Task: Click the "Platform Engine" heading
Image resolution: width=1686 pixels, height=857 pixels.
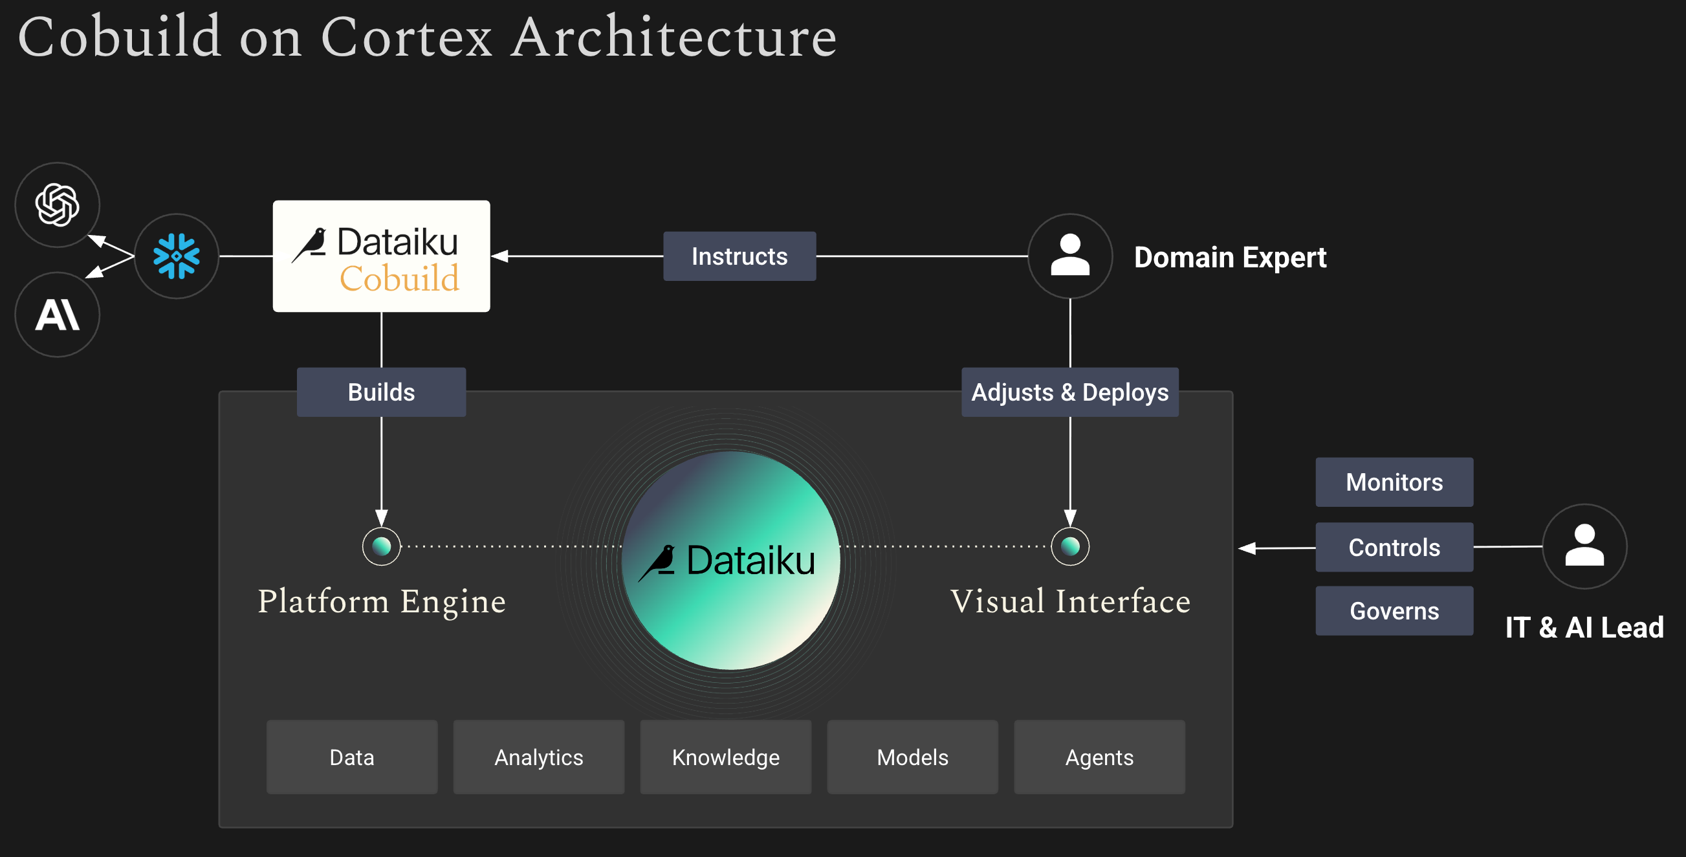Action: click(x=382, y=602)
